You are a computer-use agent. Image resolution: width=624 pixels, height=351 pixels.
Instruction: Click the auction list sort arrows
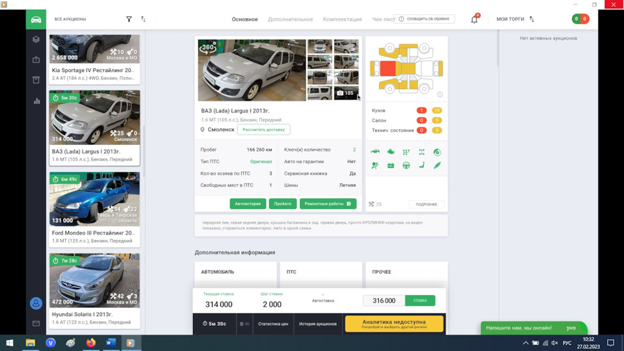[143, 19]
